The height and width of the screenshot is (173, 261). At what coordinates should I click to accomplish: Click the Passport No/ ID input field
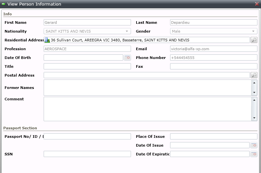(87, 137)
